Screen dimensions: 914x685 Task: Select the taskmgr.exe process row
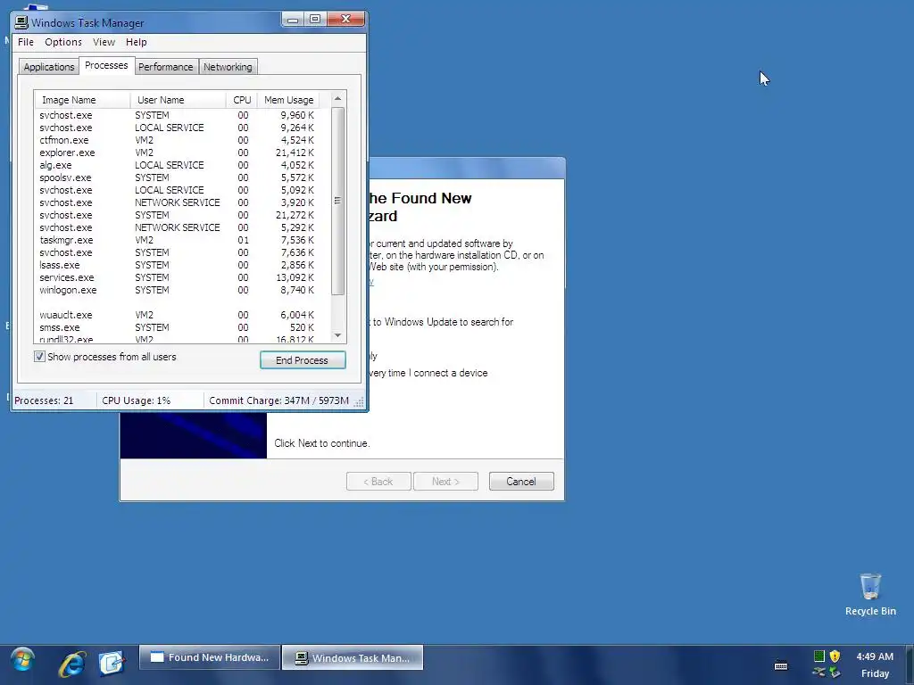click(x=178, y=240)
